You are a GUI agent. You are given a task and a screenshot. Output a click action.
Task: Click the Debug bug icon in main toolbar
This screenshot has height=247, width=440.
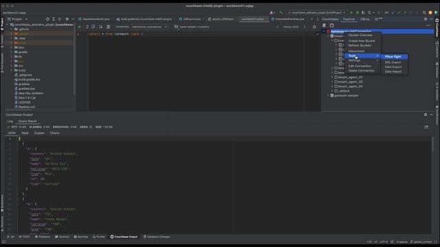tap(357, 12)
